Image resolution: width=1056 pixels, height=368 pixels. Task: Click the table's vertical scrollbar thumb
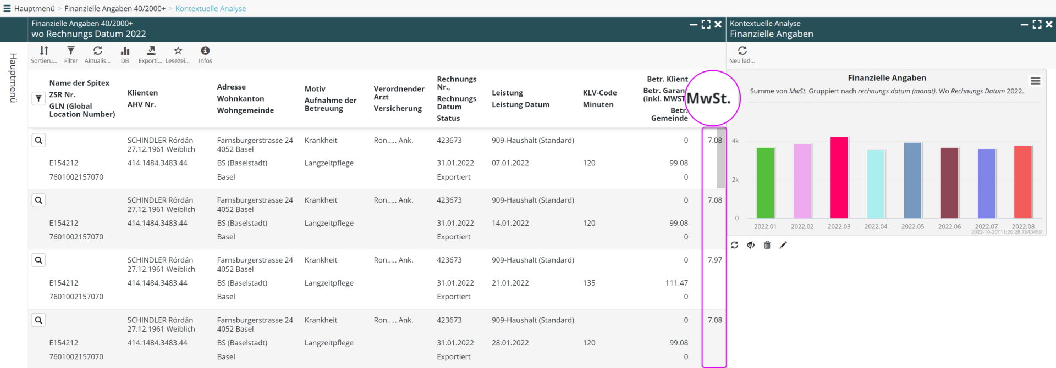721,158
